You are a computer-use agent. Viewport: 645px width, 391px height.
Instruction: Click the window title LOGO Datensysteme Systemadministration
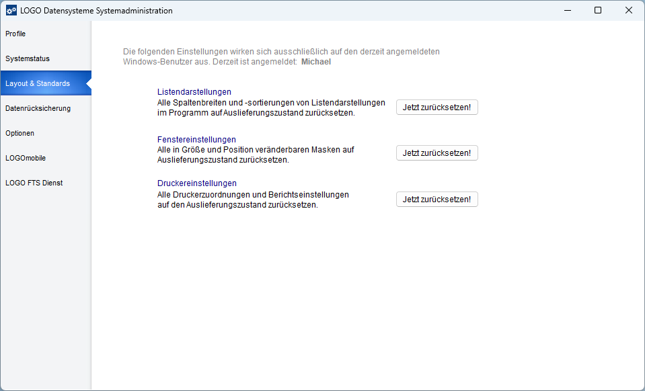[x=96, y=11]
